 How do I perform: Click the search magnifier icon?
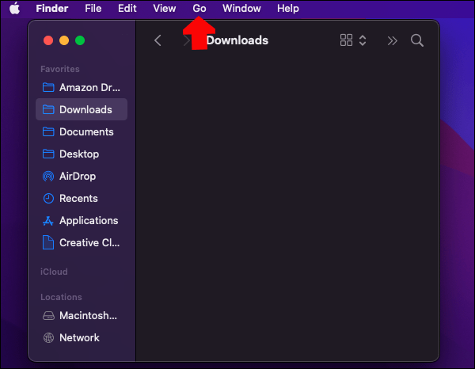coord(417,40)
